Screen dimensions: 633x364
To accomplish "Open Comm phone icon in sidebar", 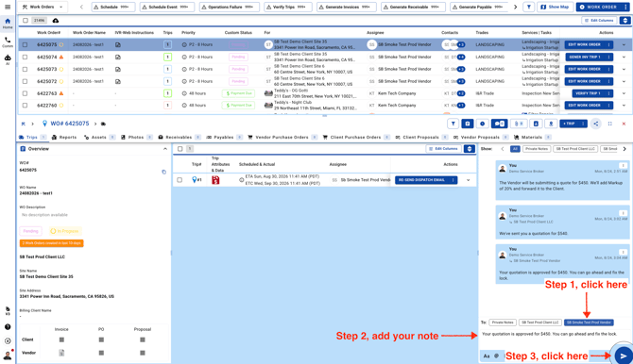I will [8, 41].
